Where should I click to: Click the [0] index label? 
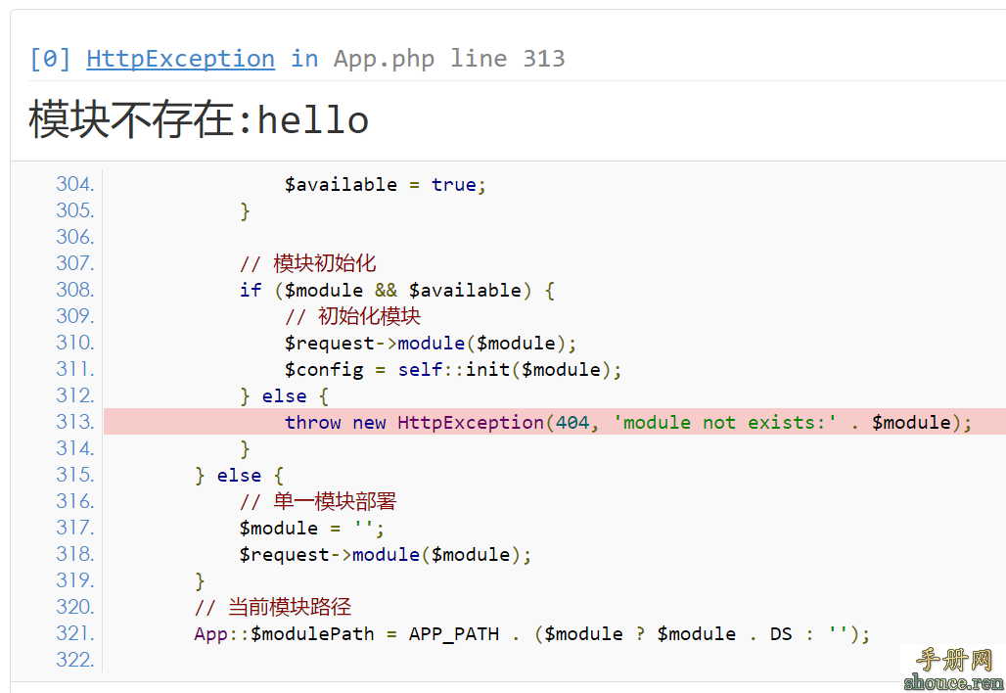(50, 59)
